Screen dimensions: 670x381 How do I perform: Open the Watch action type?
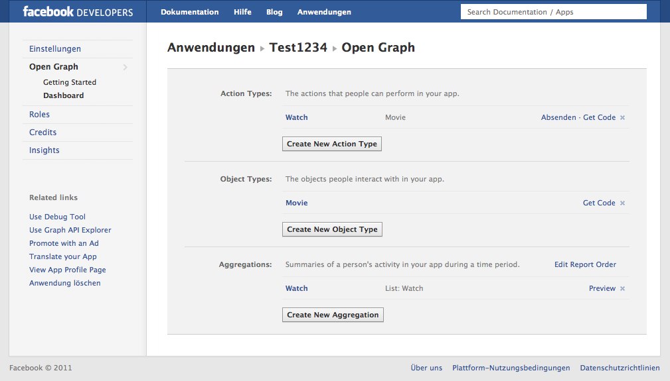point(297,117)
